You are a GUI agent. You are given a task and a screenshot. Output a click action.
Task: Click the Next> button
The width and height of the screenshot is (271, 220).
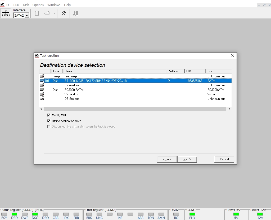coord(187,159)
